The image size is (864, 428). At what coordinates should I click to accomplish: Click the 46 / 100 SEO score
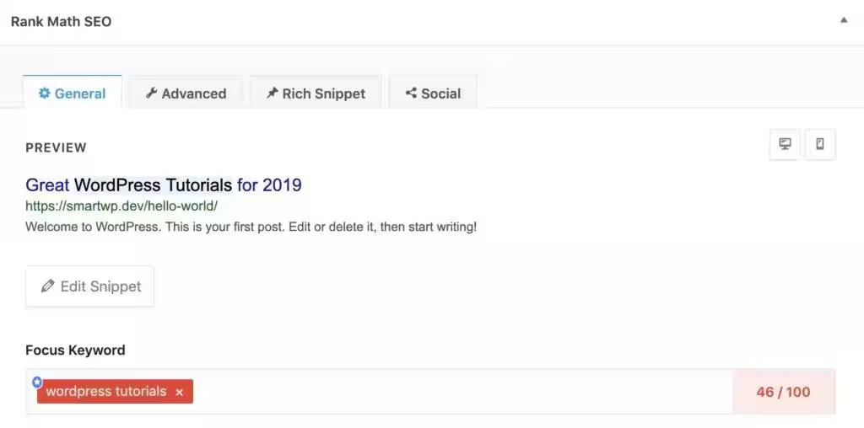784,392
